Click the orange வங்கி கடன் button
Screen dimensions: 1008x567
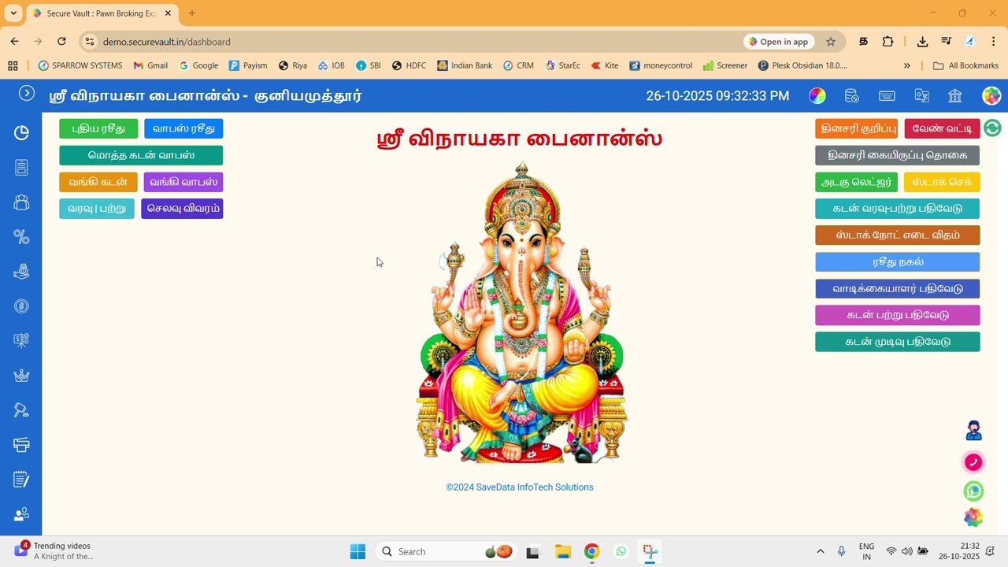pos(98,182)
